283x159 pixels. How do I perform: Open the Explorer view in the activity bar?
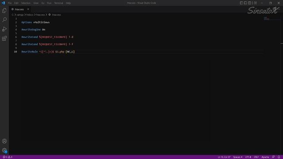4,11
